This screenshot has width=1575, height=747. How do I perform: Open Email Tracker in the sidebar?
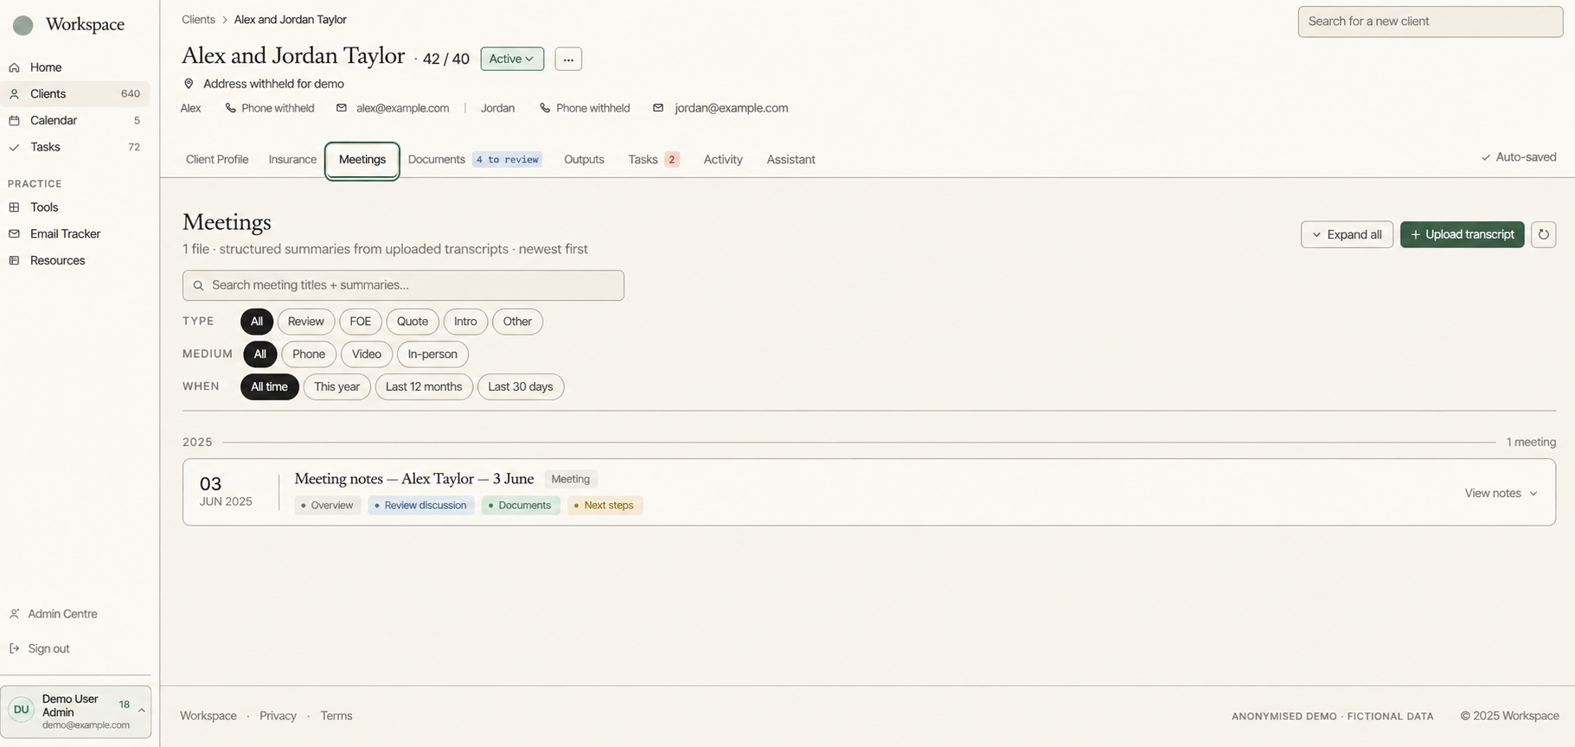coord(65,234)
